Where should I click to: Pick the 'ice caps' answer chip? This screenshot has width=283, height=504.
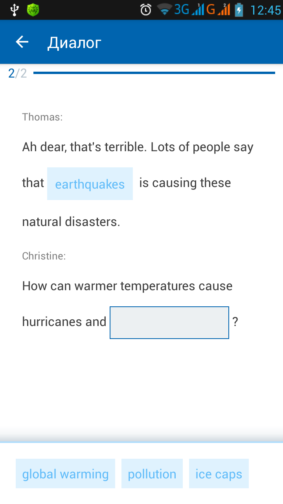tap(219, 474)
